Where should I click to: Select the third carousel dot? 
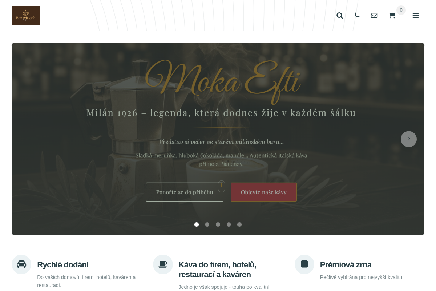pyautogui.click(x=218, y=224)
